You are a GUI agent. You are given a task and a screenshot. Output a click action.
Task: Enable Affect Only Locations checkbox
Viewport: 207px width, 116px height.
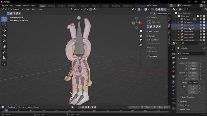point(147,51)
